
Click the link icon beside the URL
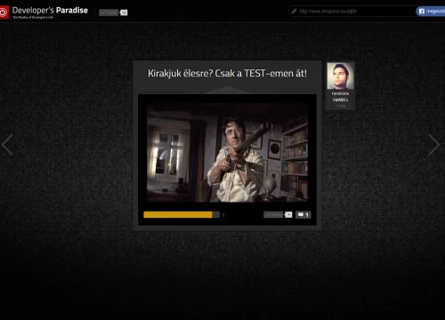(294, 12)
